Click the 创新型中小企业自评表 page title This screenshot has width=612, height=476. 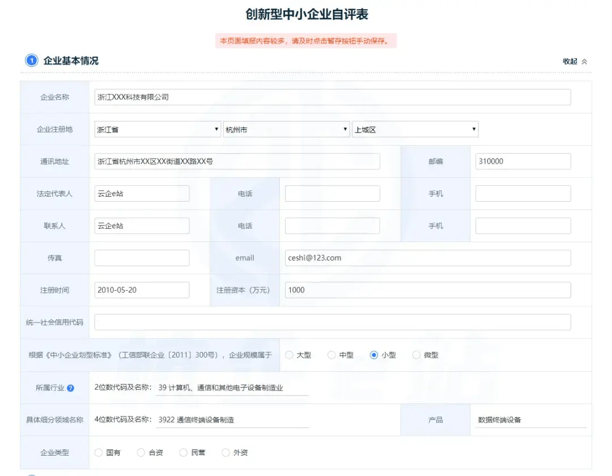click(x=307, y=14)
